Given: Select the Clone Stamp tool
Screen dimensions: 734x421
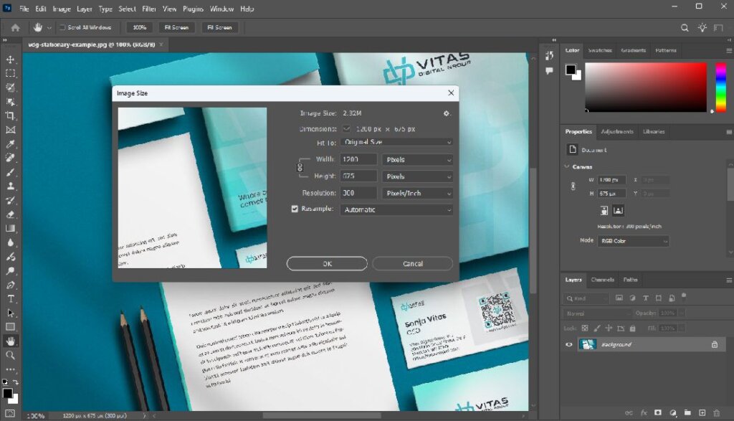Looking at the screenshot, I should [10, 186].
